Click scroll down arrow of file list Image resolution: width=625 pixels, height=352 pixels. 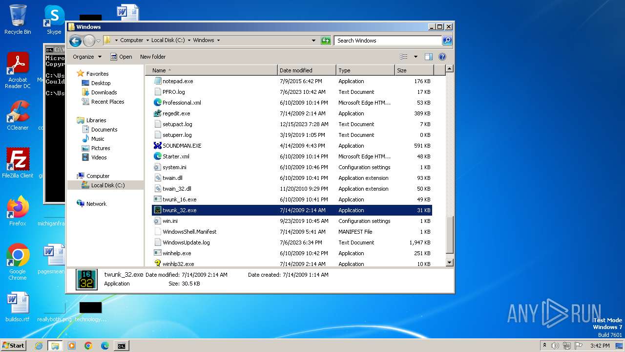point(450,263)
